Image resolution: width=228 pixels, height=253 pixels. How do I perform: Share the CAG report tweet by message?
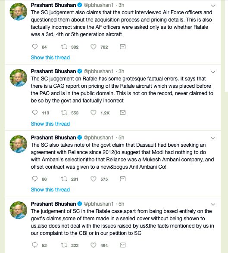[x=123, y=112]
